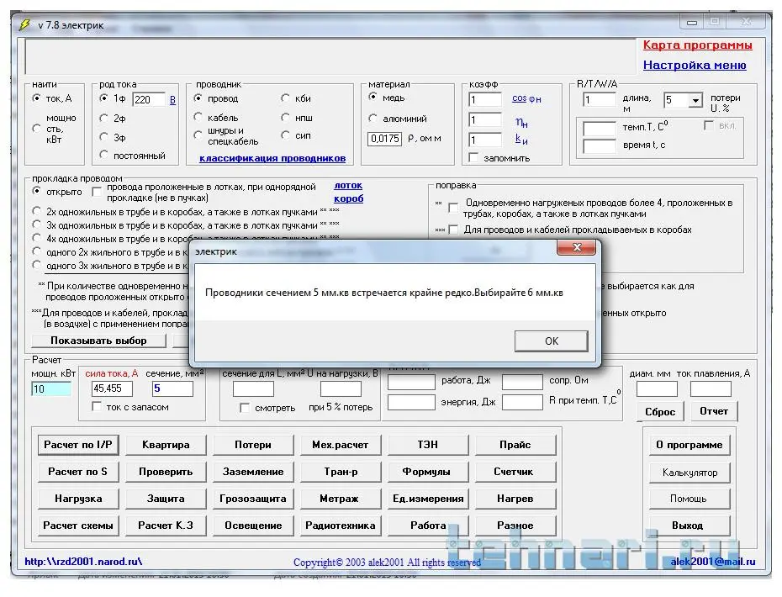This screenshot has width=782, height=597.
Task: Click Потери button
Action: [253, 445]
